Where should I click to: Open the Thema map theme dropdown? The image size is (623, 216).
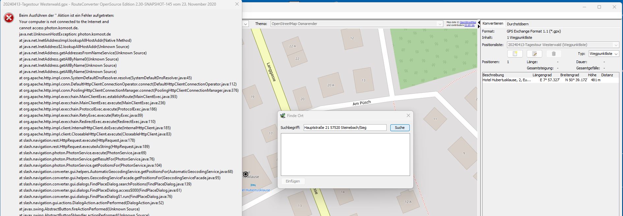[x=440, y=24]
